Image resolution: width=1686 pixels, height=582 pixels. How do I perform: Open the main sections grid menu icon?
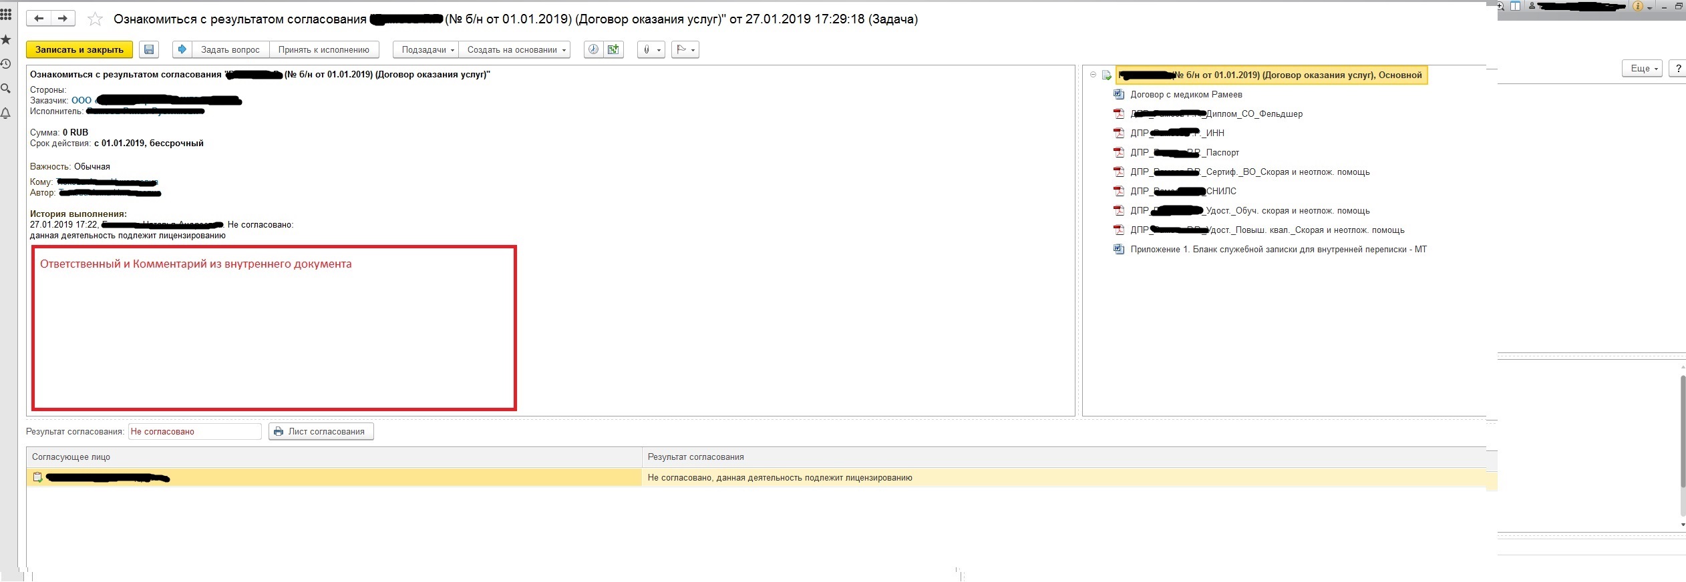point(6,15)
